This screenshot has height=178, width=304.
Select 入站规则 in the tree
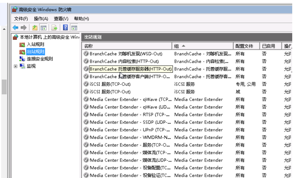[x=35, y=44]
